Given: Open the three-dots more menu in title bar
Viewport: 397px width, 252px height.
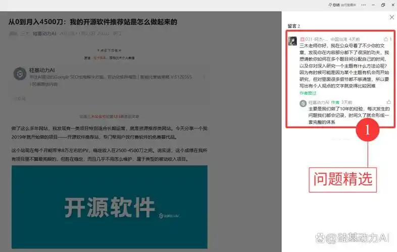Looking at the screenshot, I should pos(363,5).
